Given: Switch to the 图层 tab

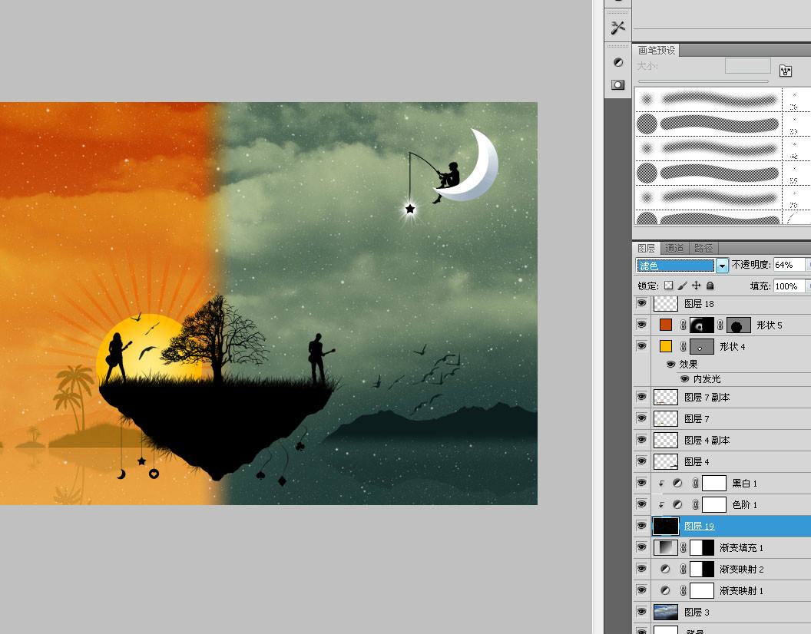Looking at the screenshot, I should [646, 248].
